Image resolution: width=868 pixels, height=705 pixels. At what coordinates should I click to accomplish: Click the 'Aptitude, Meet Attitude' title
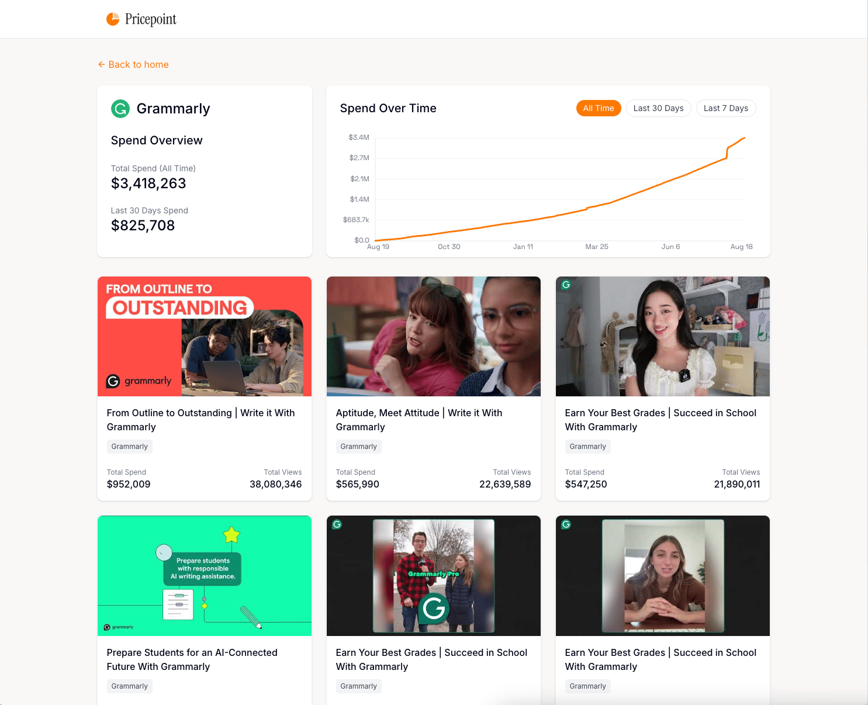pos(419,420)
